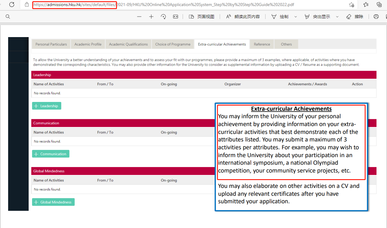Screen dimensions: 387x228
Task: Click the browser refresh icon
Action: 12,5
